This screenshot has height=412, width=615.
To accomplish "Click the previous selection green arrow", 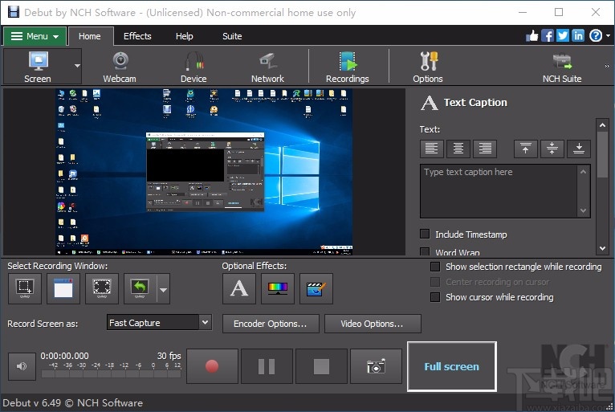I will point(140,289).
